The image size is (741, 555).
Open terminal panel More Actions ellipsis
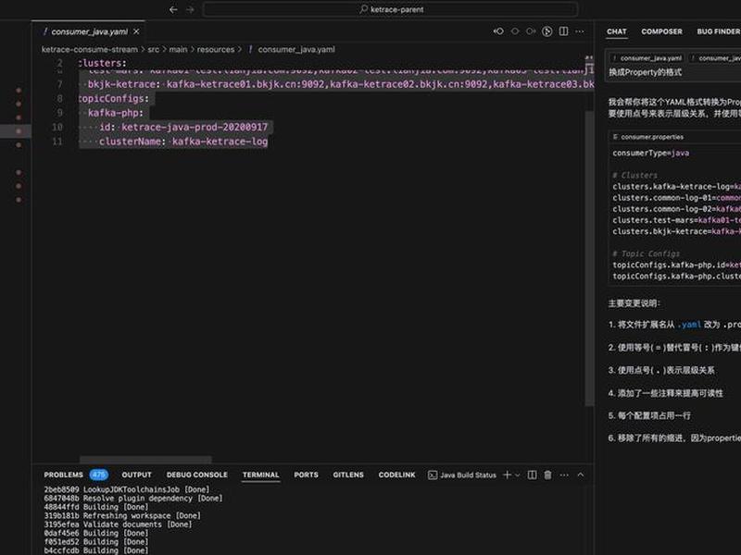coord(564,475)
